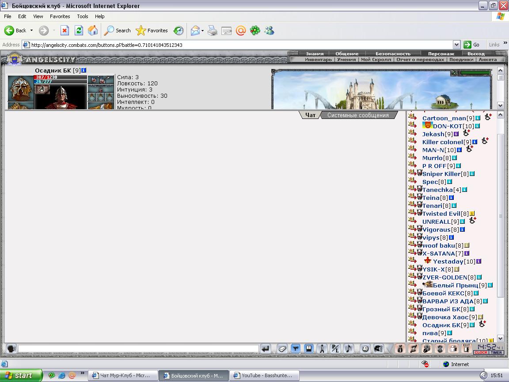The image size is (509, 382).
Task: Open the address bar URL dropdown
Action: pyautogui.click(x=456, y=45)
